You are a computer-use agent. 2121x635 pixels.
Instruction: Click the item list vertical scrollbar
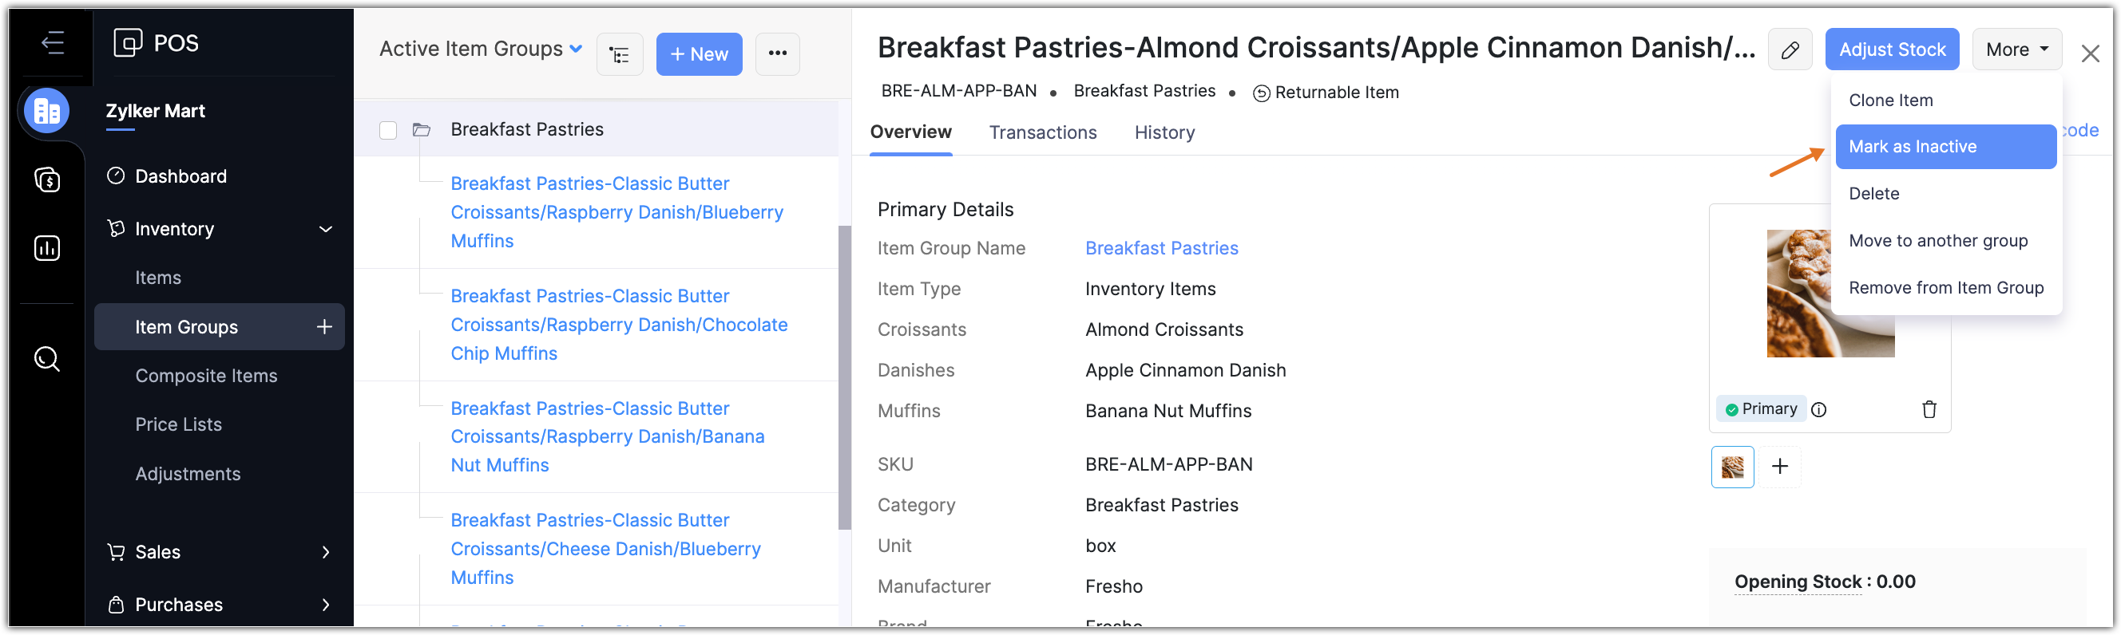[x=844, y=377]
